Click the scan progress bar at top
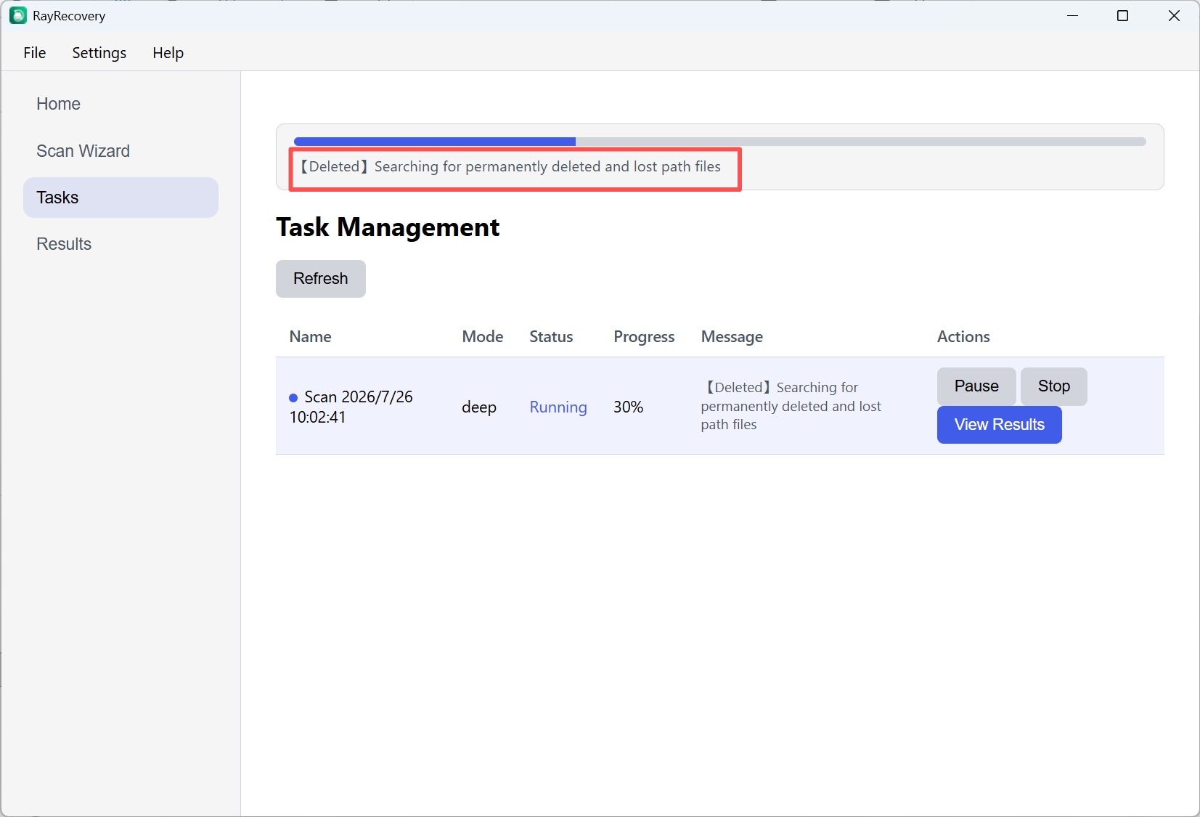The height and width of the screenshot is (817, 1200). 720,142
